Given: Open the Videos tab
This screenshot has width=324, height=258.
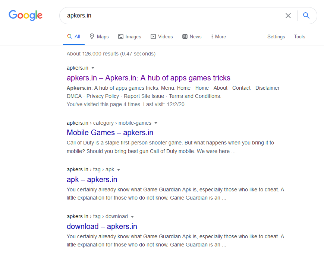Looking at the screenshot, I should click(162, 37).
